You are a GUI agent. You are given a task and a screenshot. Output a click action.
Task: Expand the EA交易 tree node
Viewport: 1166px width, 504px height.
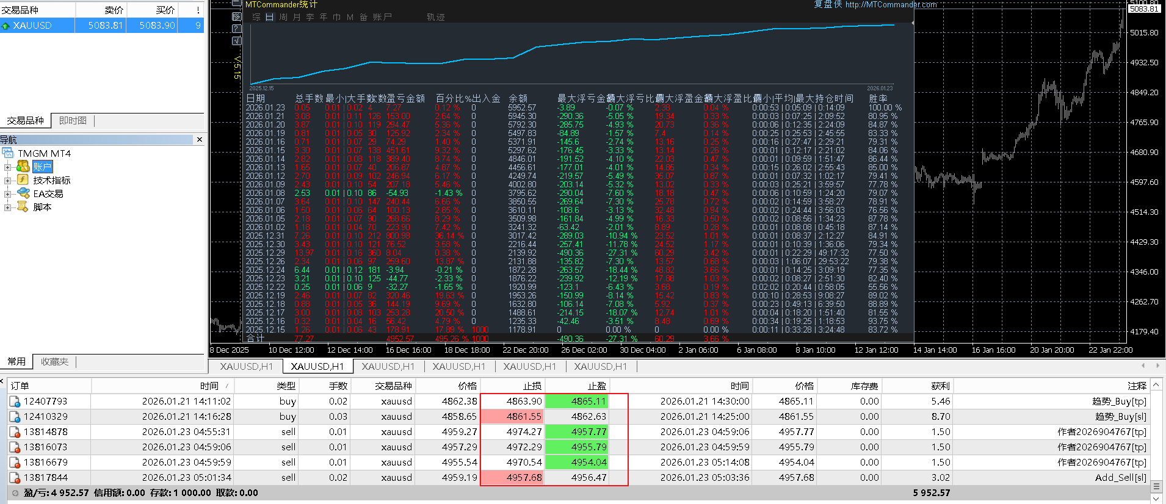(x=7, y=193)
